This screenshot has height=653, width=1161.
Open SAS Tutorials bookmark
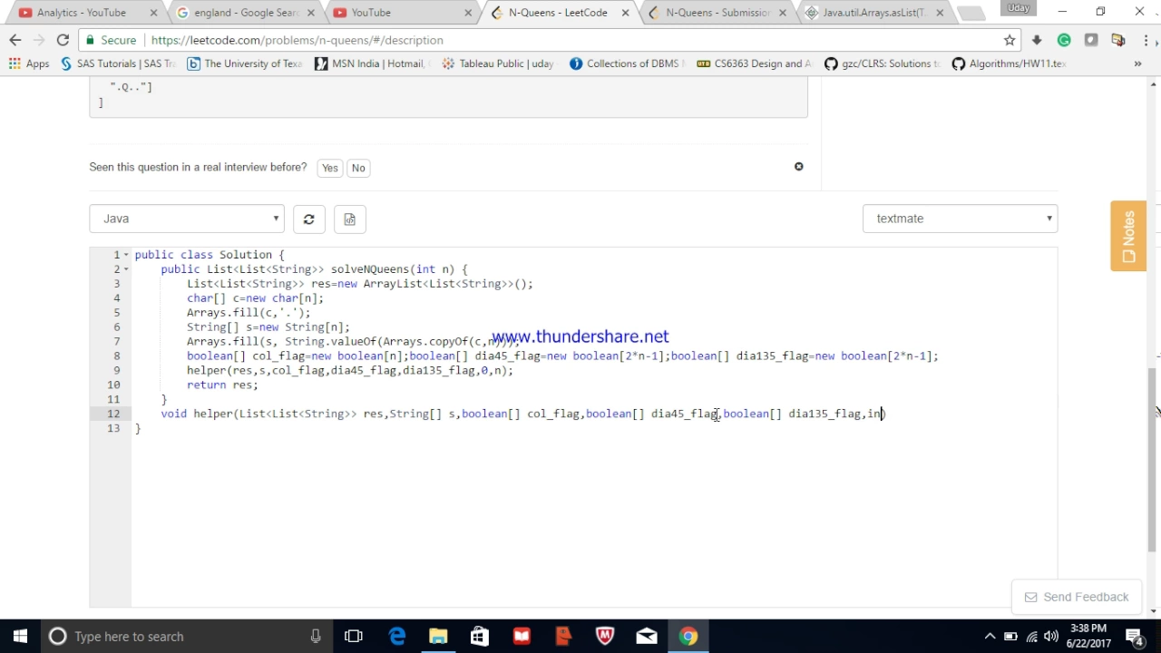pos(118,63)
